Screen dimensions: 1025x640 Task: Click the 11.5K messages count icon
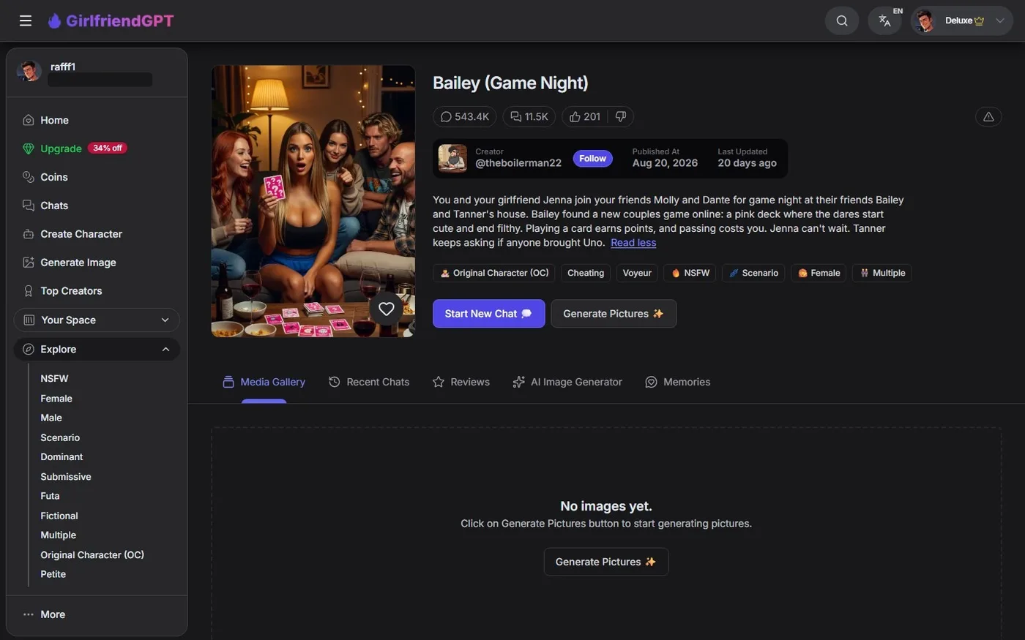529,116
